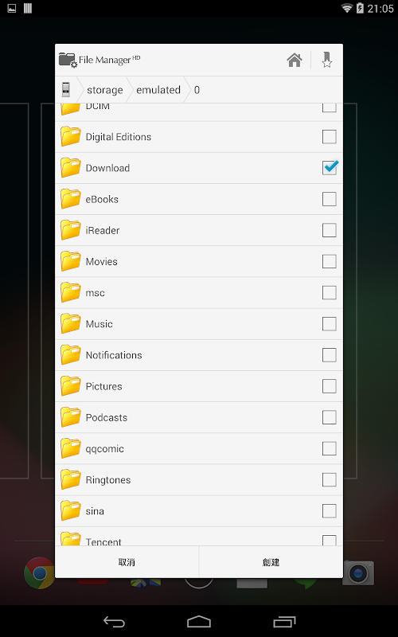The height and width of the screenshot is (637, 398).
Task: Open the Pictures folder icon
Action: click(71, 386)
